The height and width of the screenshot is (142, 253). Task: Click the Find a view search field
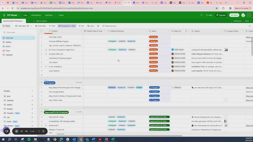pos(18,33)
